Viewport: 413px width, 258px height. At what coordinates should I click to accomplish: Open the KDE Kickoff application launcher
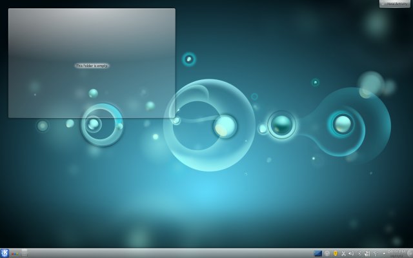[x=5, y=253]
